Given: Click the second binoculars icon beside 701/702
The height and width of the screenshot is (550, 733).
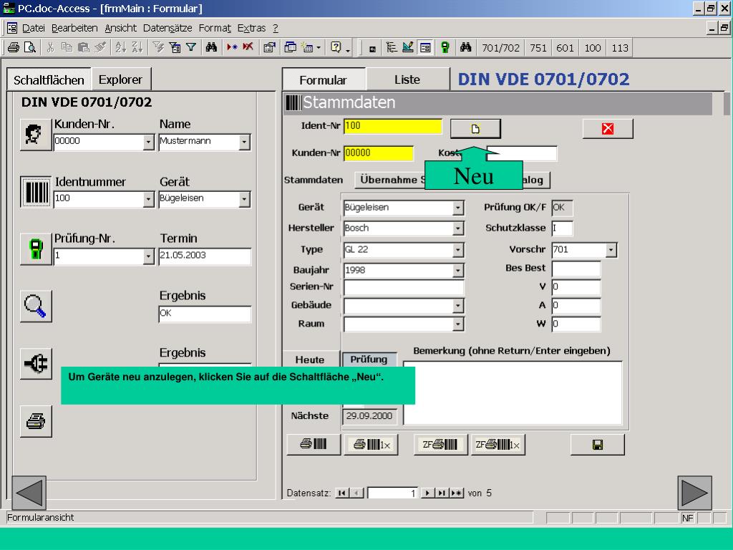Looking at the screenshot, I should click(465, 47).
